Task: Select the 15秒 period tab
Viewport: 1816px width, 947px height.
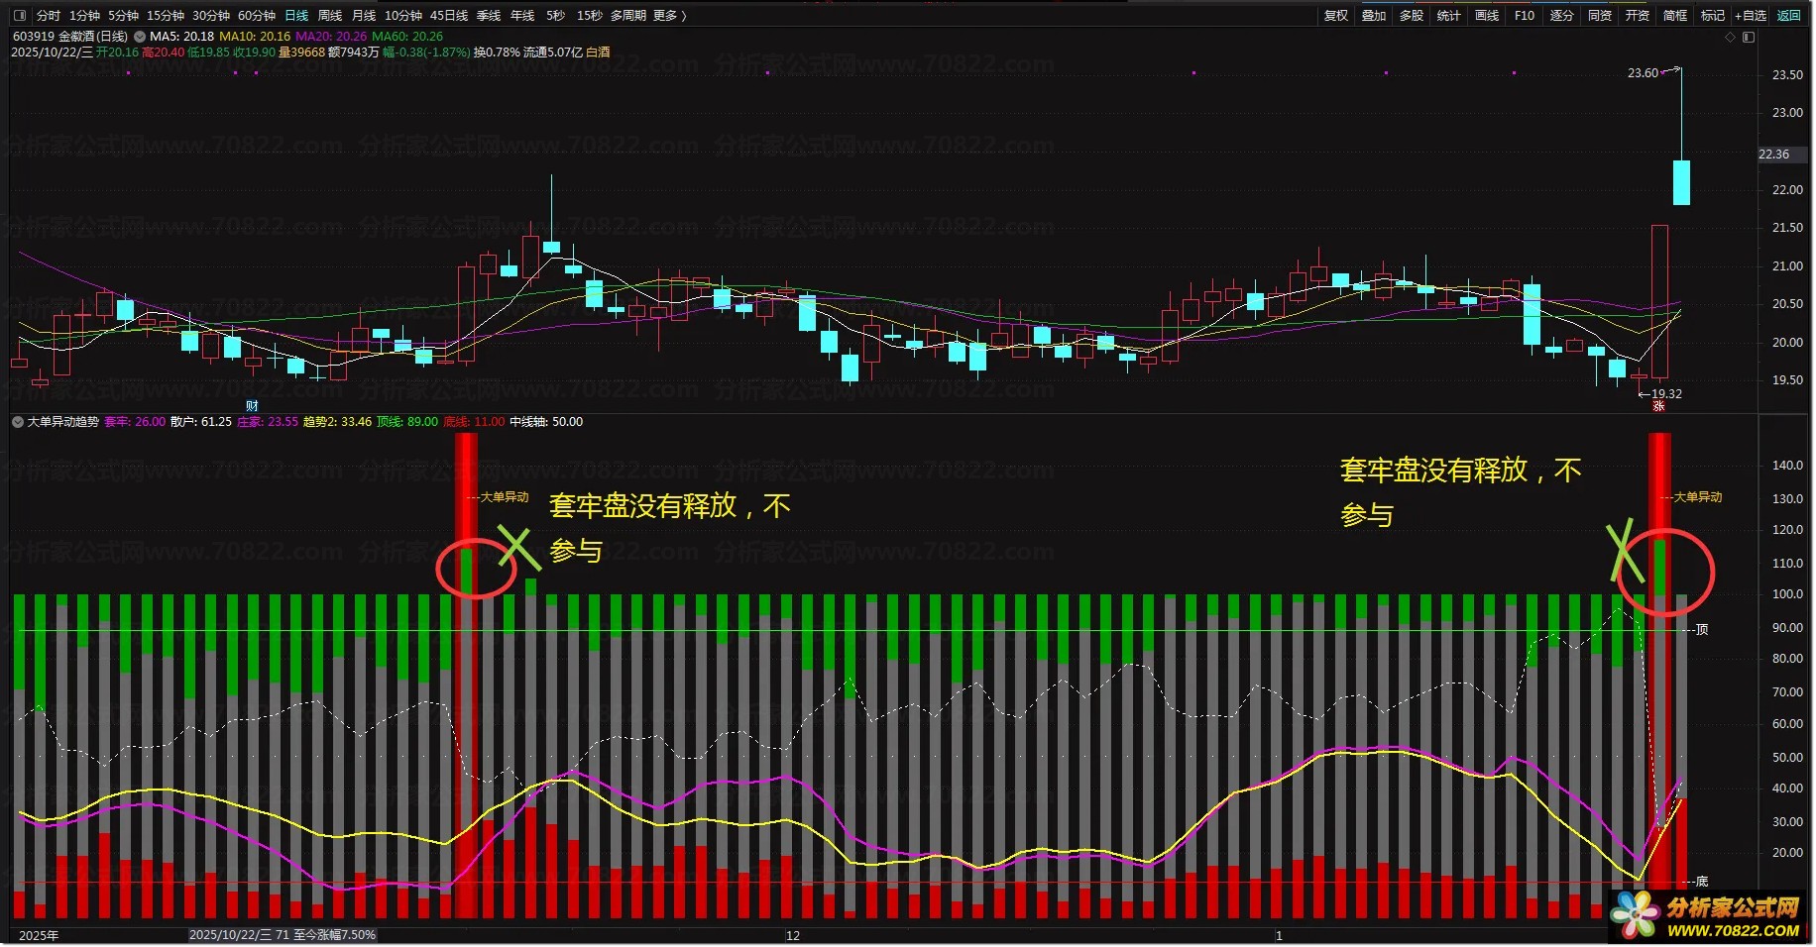Action: 589,16
